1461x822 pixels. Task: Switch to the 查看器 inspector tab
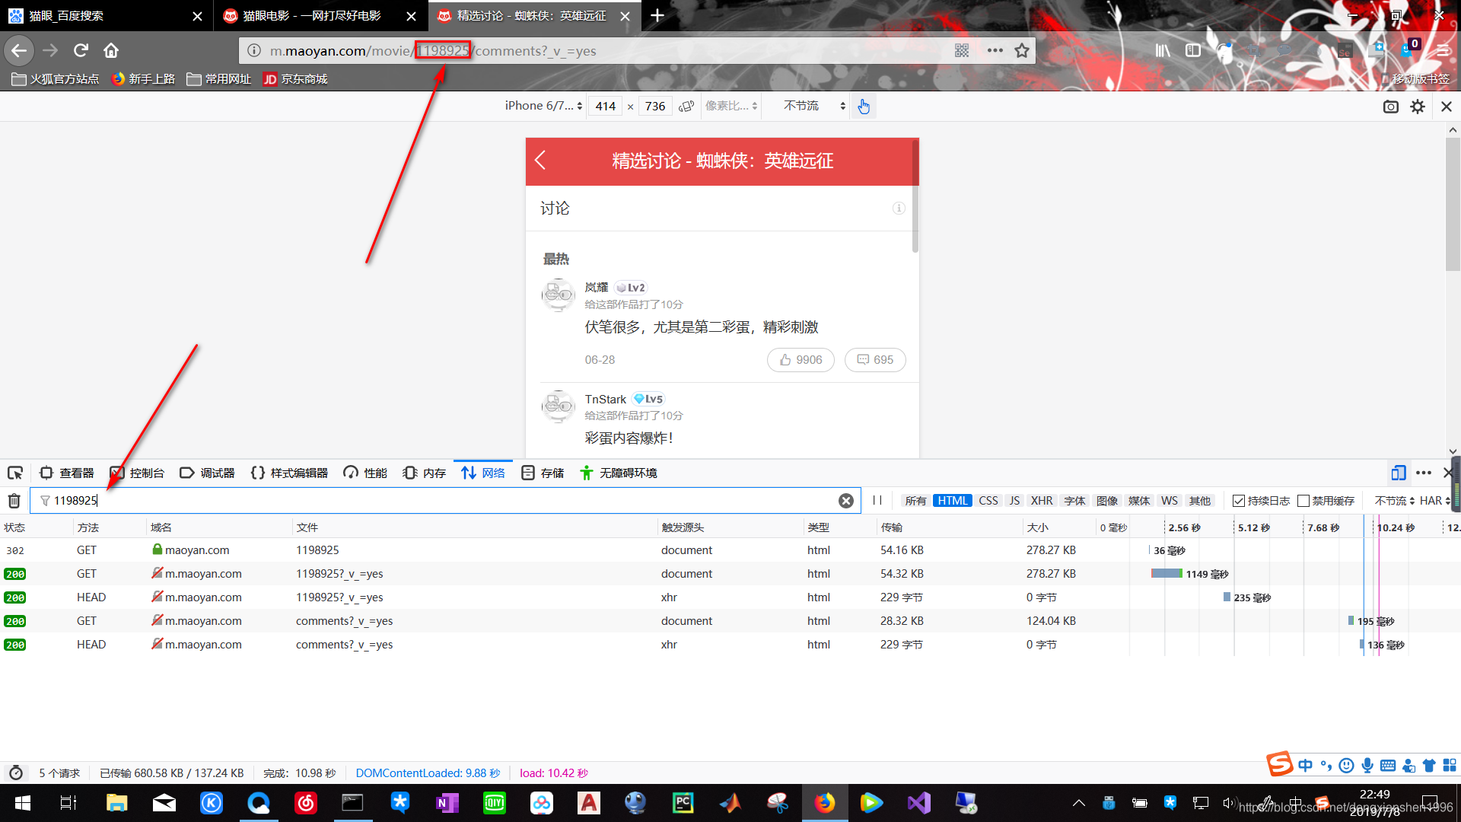tap(67, 473)
